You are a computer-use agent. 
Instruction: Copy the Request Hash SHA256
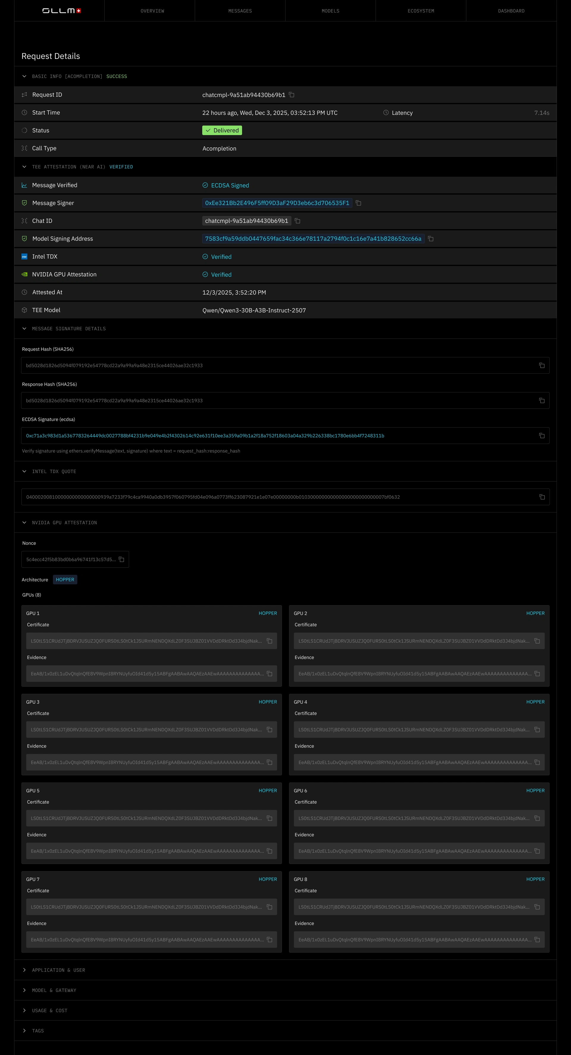tap(542, 365)
